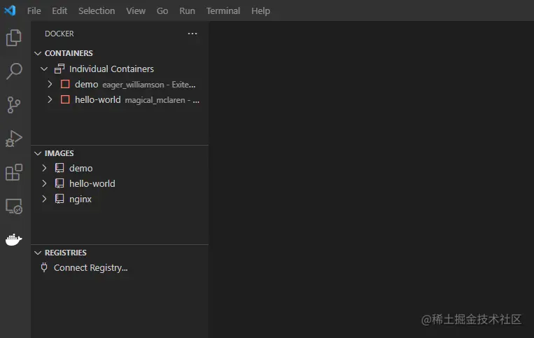Expand the demo image chevron
The width and height of the screenshot is (534, 338).
pyautogui.click(x=44, y=168)
